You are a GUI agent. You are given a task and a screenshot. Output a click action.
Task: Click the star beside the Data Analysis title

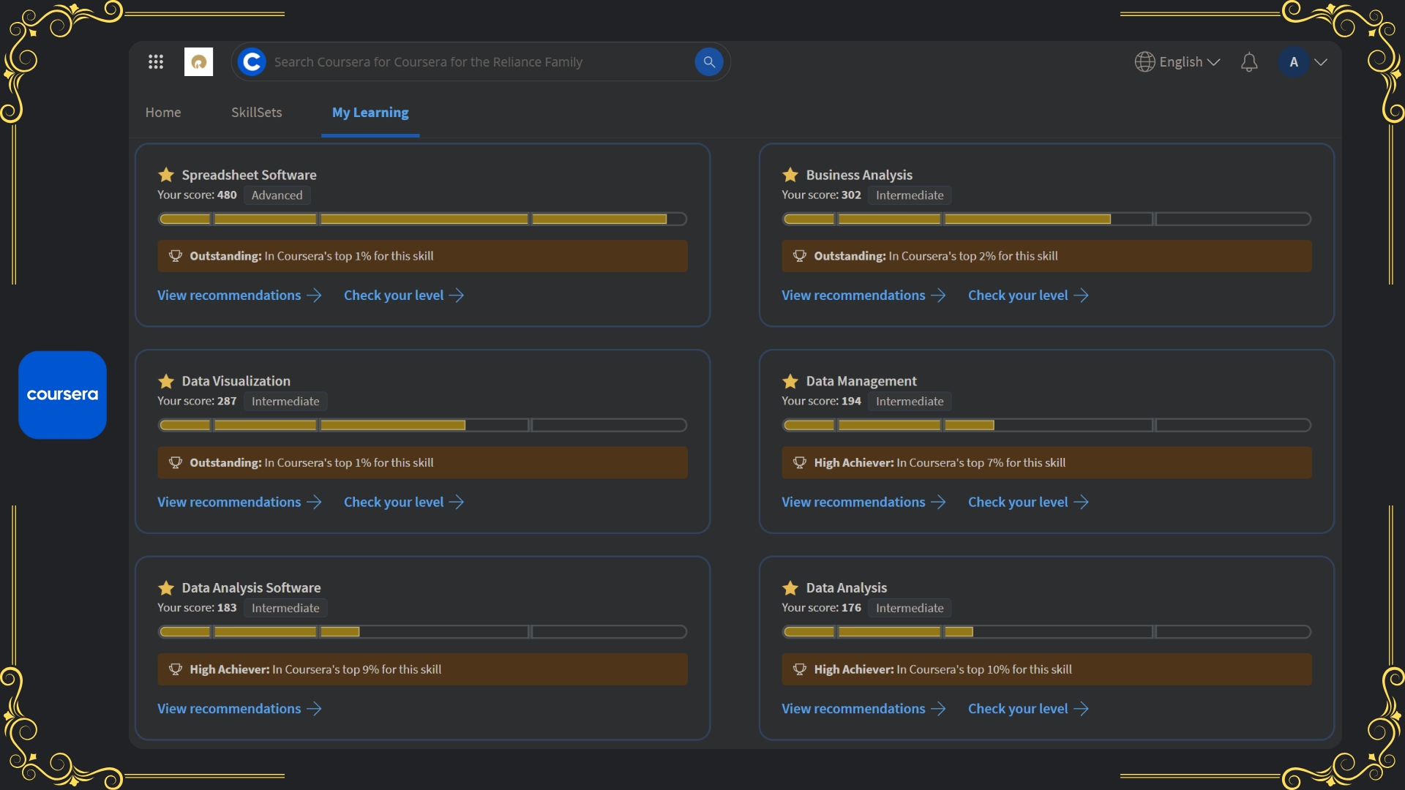(790, 588)
